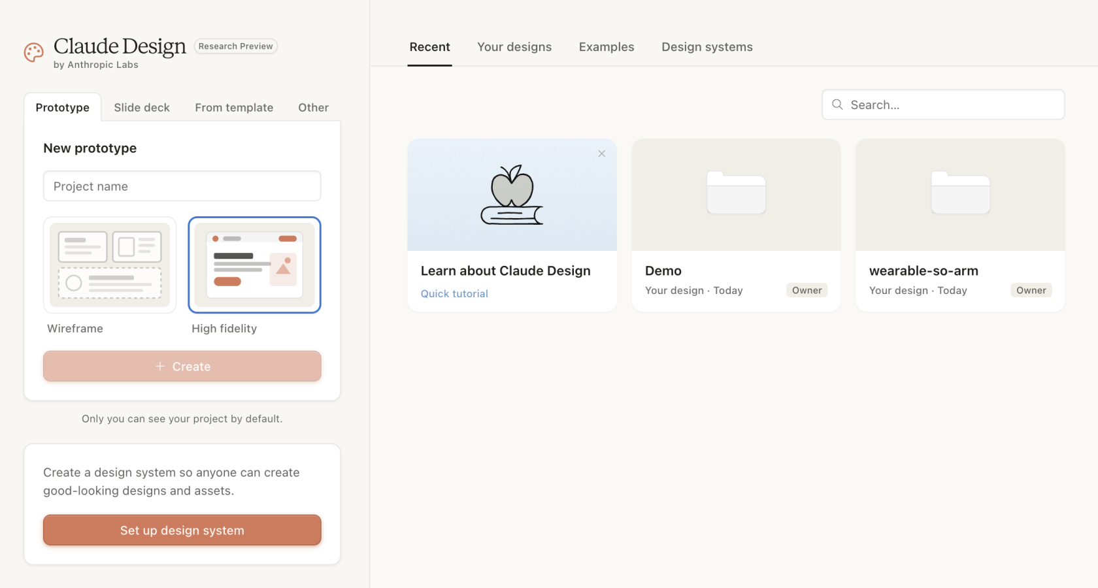Click the Research Preview badge
This screenshot has height=588, width=1098.
point(236,46)
